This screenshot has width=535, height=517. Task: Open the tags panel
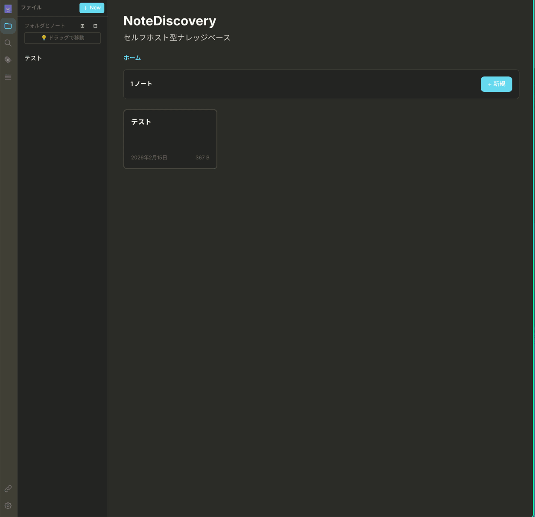[8, 60]
